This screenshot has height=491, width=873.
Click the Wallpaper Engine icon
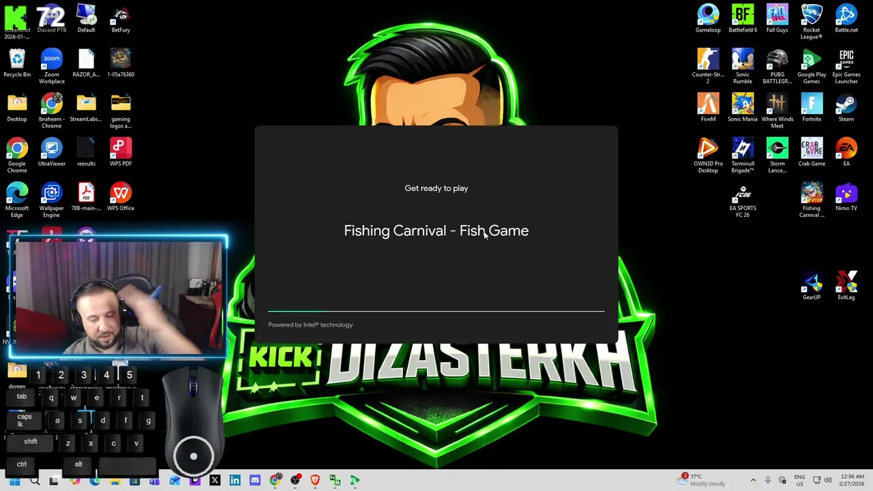51,200
